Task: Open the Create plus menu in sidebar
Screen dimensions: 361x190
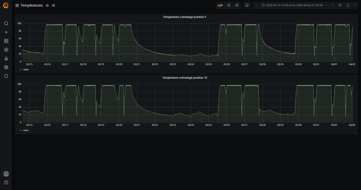Action: (6, 32)
